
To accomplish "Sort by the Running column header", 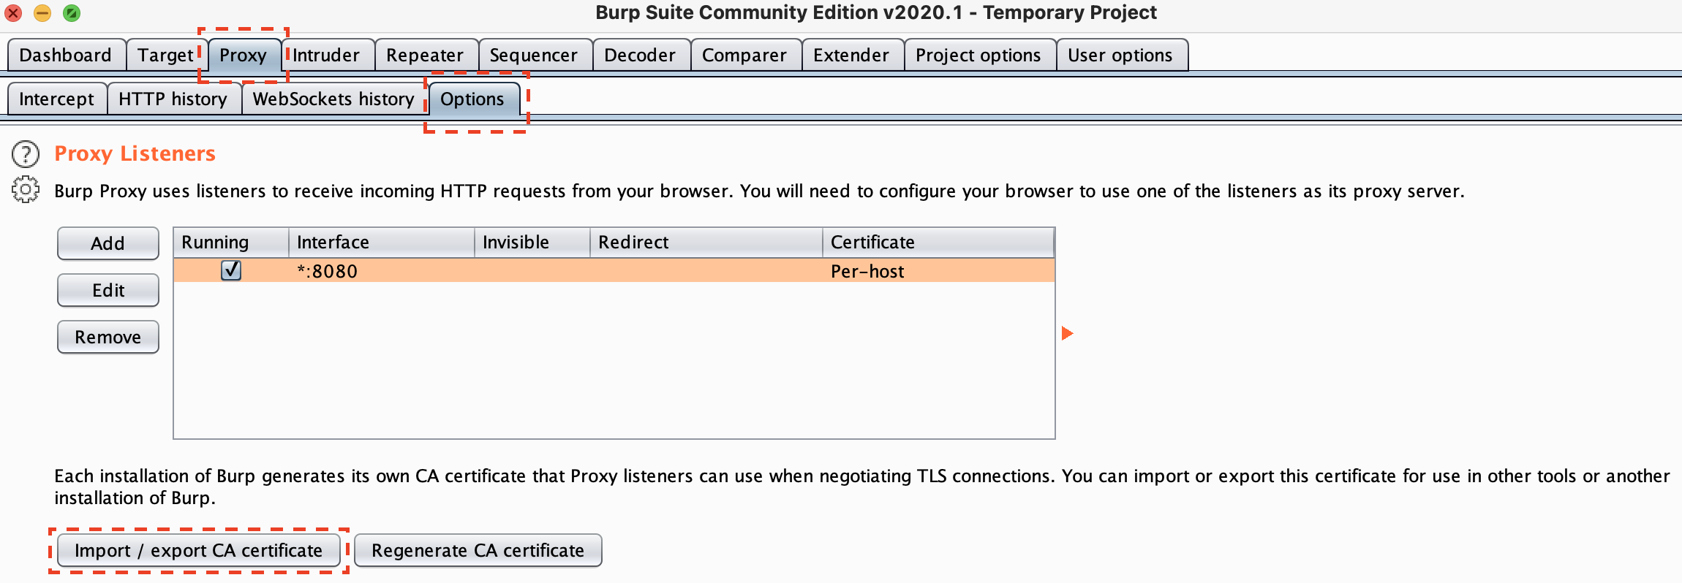I will coord(231,243).
